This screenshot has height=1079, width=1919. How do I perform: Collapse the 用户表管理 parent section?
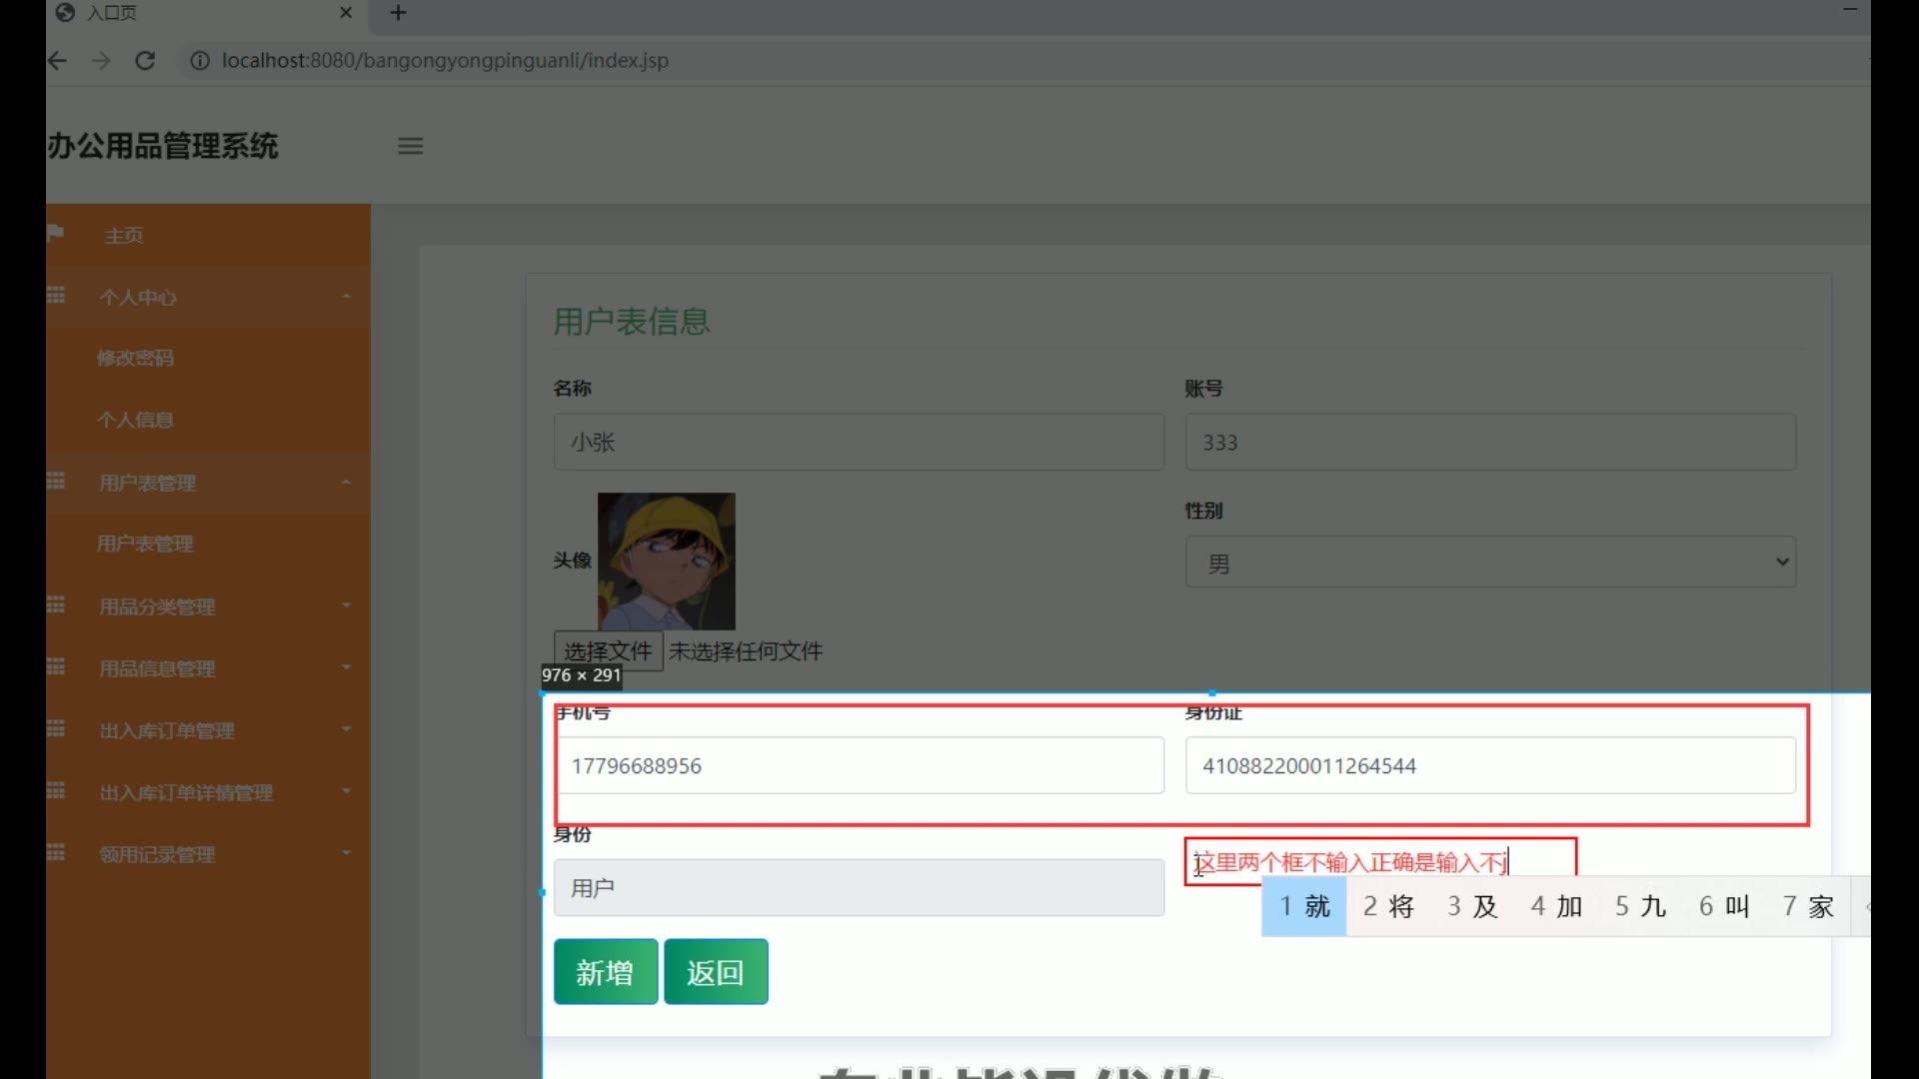208,483
